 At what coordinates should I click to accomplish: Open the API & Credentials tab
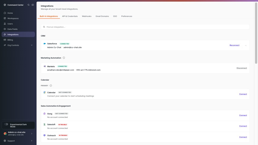tap(70, 16)
